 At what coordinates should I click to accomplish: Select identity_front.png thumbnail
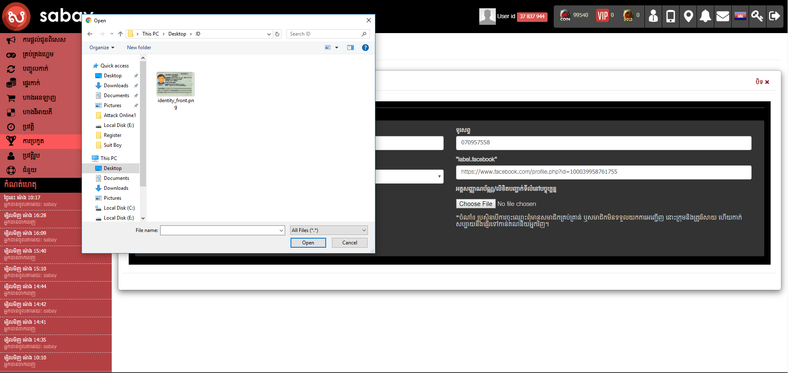coord(175,84)
